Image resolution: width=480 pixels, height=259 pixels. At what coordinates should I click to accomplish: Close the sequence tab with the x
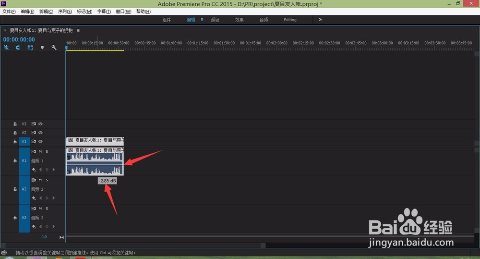(x=5, y=30)
